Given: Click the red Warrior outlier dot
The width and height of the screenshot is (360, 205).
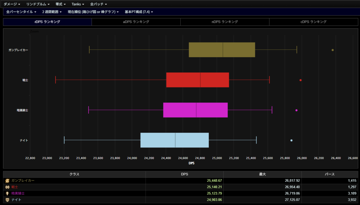Looking at the screenshot, I should coord(301,80).
